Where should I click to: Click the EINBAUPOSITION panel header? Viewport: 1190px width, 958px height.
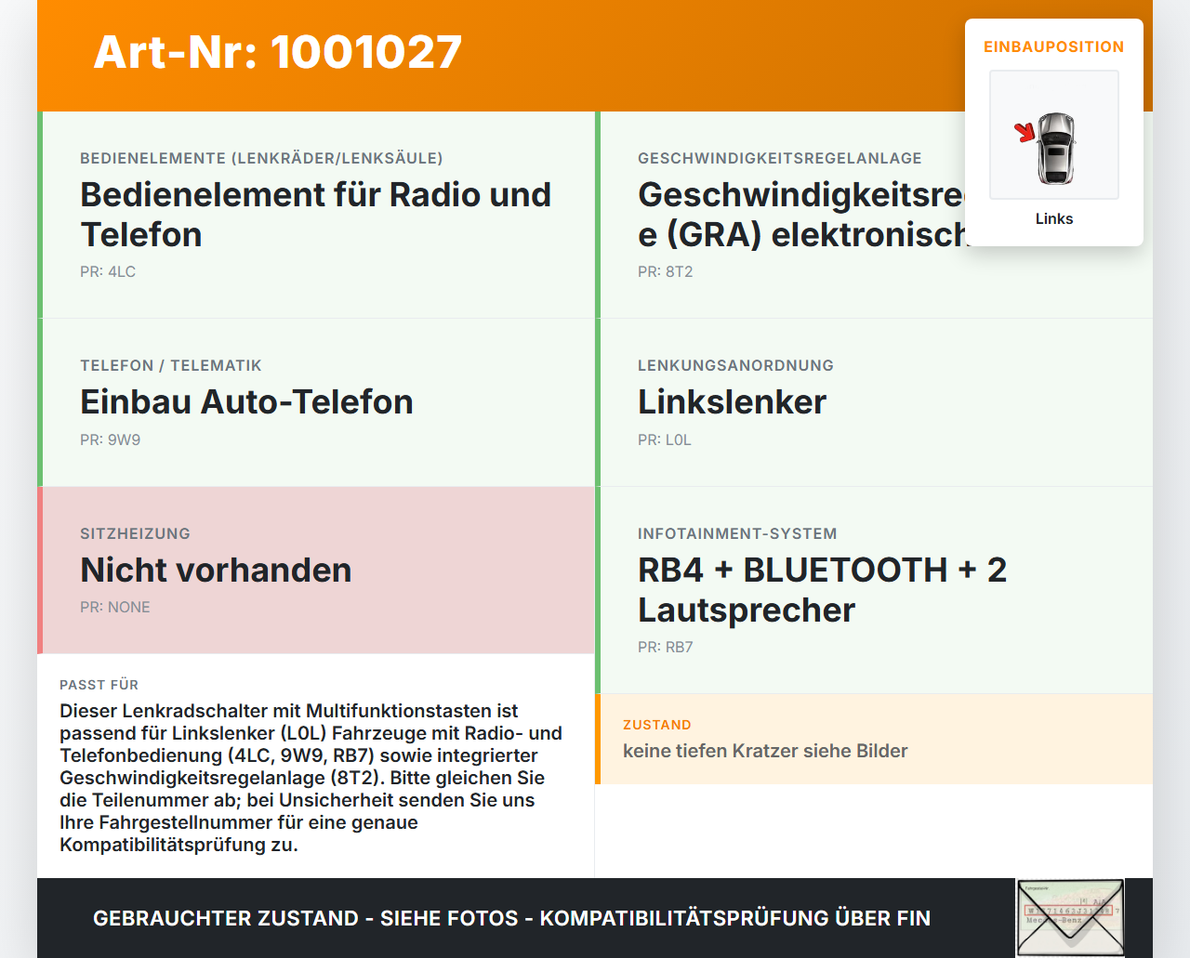pyautogui.click(x=1053, y=46)
